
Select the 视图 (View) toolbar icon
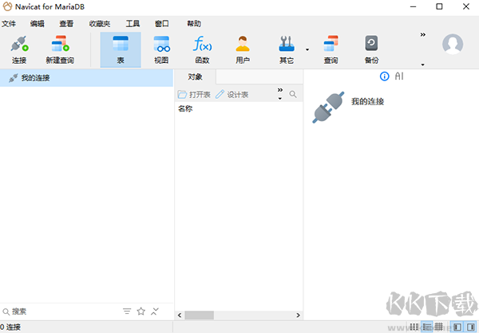point(161,49)
